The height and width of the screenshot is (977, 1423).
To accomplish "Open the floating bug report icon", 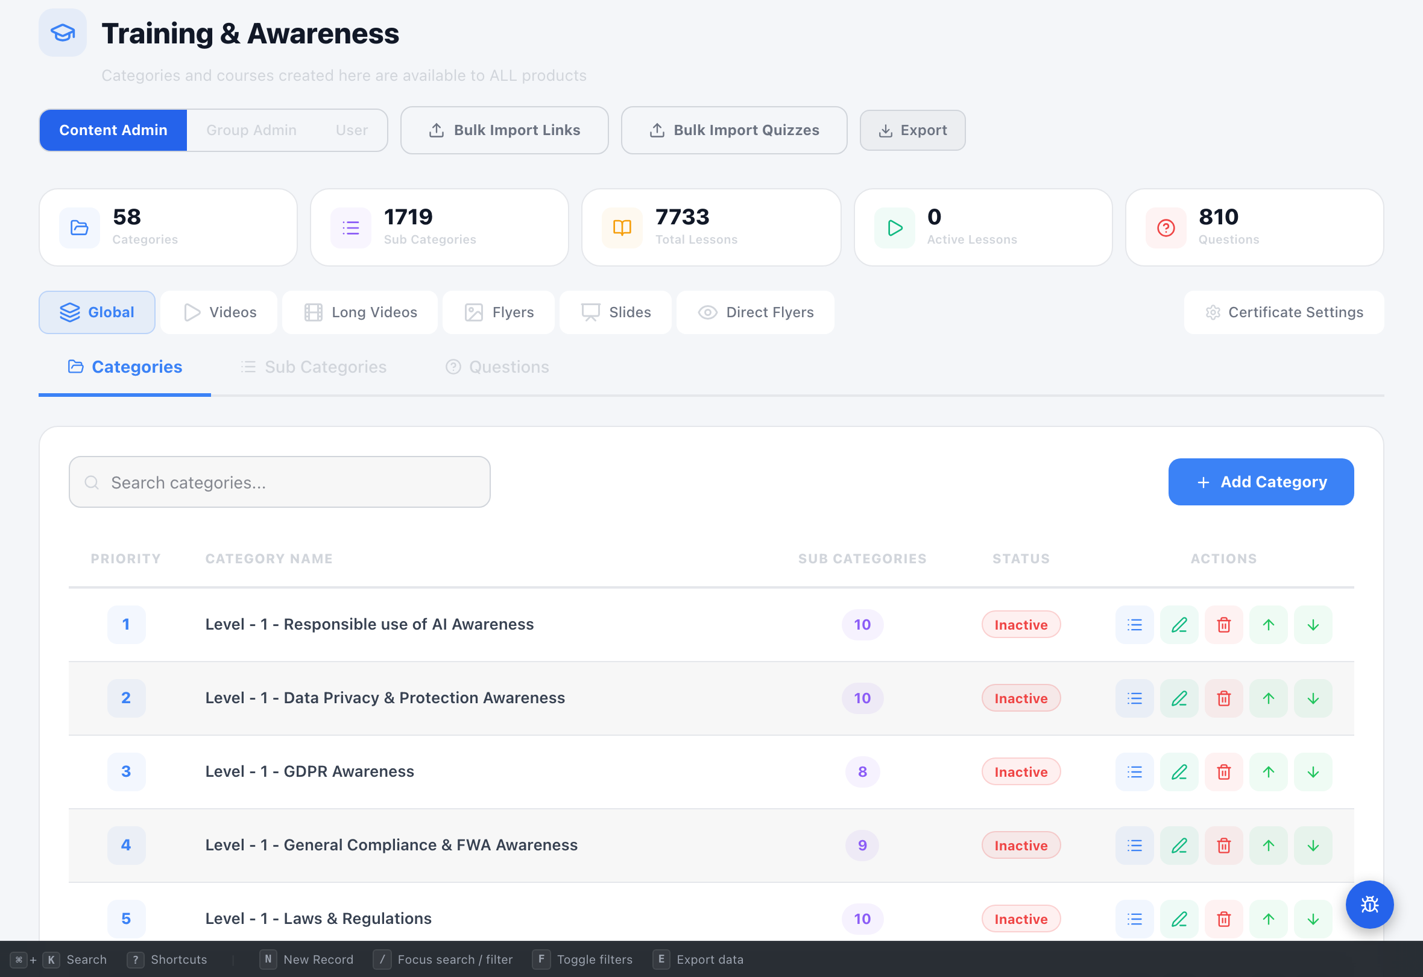I will click(1370, 905).
